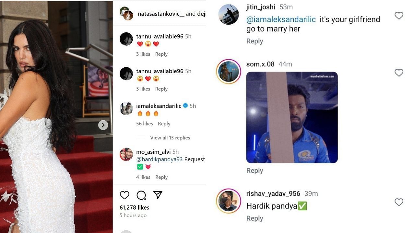This screenshot has height=233, width=415.
Task: Open rishav_yadav_956 profile avatar
Action: pos(229,201)
